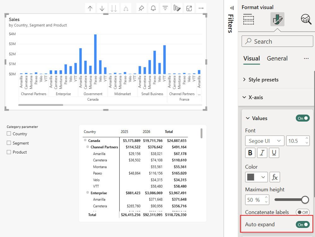Screen dimensions: 315x237
Task: Collapse Values card chevron
Action: coord(248,118)
